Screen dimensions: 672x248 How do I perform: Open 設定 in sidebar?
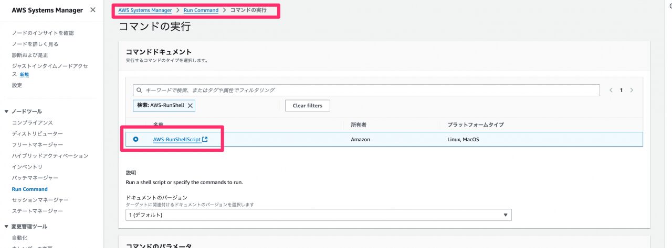point(17,85)
